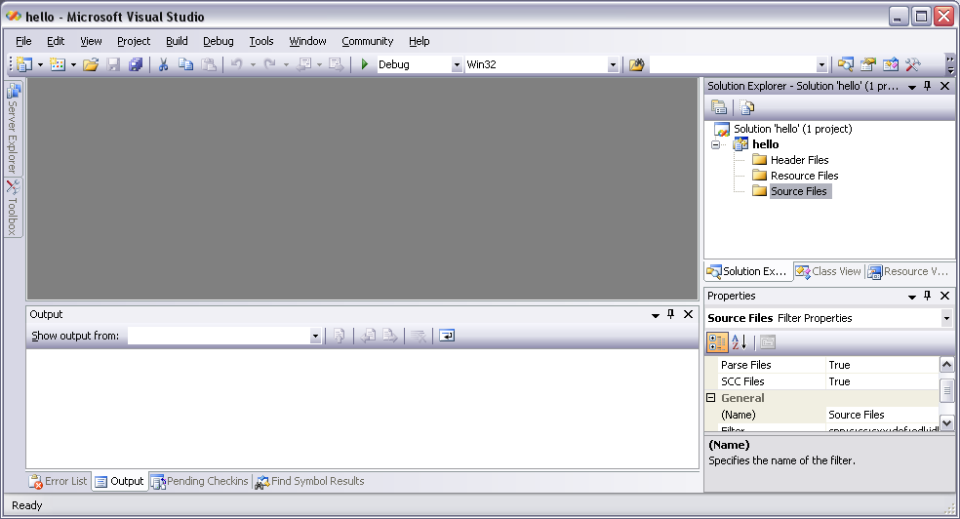Open the Build menu
The width and height of the screenshot is (960, 519).
tap(177, 41)
